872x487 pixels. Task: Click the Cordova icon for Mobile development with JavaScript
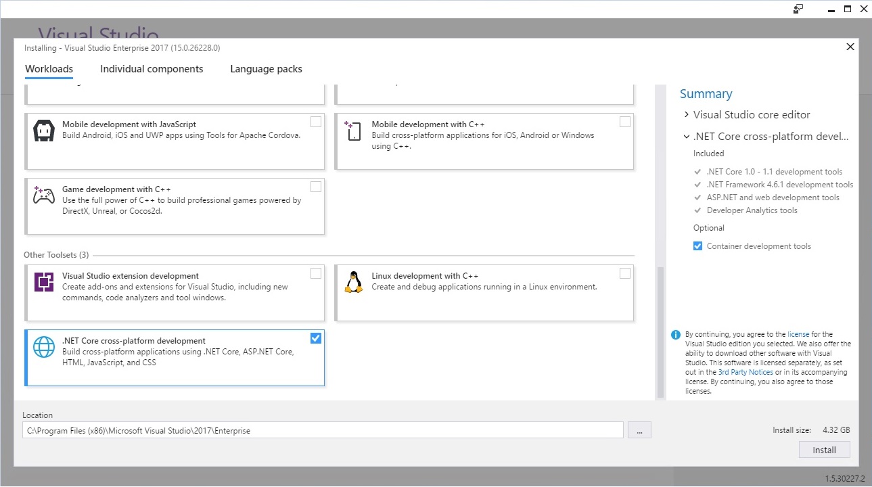click(44, 131)
